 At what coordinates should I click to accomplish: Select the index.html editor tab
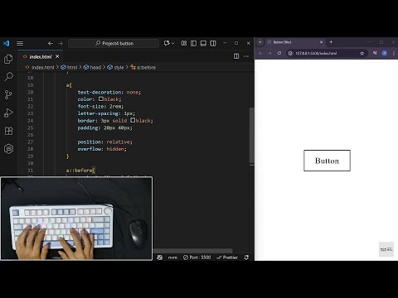(x=41, y=56)
